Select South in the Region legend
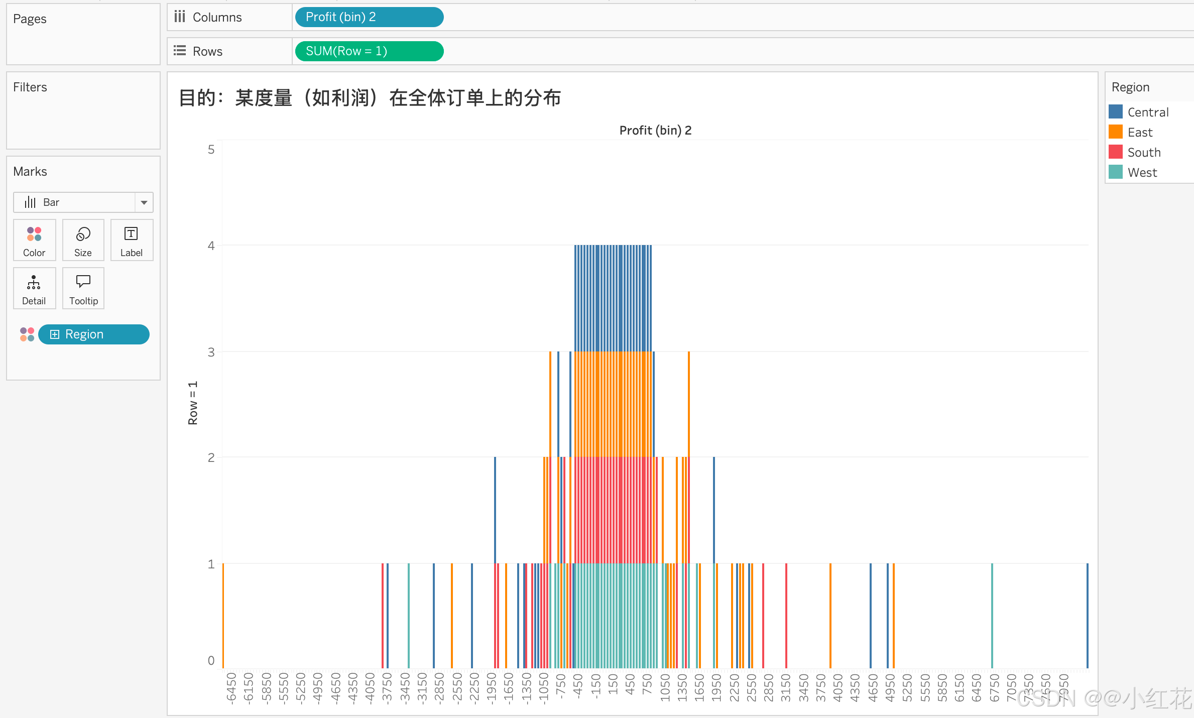Screen dimensions: 1194x718 1144,152
